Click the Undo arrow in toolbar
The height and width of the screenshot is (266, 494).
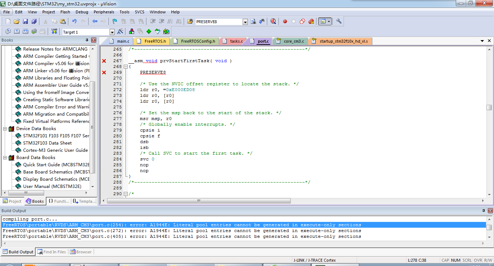click(74, 22)
